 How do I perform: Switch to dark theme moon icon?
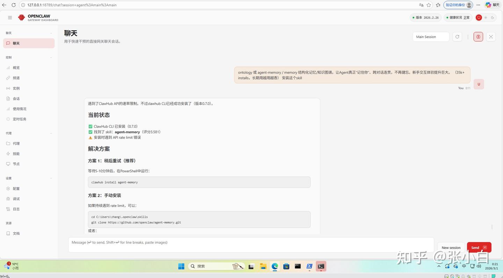coord(493,17)
